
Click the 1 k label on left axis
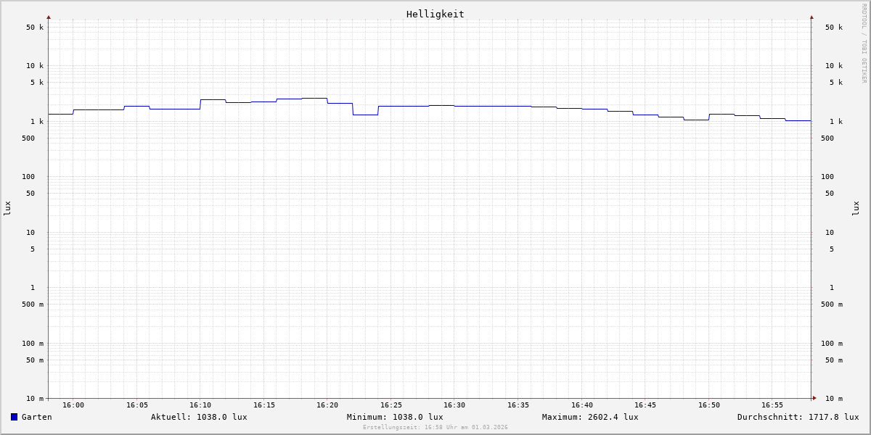pos(37,122)
